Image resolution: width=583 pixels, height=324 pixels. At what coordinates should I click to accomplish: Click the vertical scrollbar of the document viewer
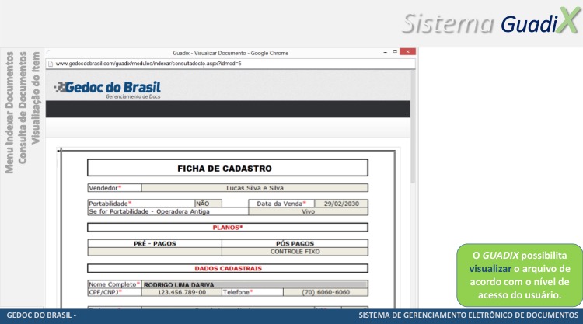(x=413, y=127)
